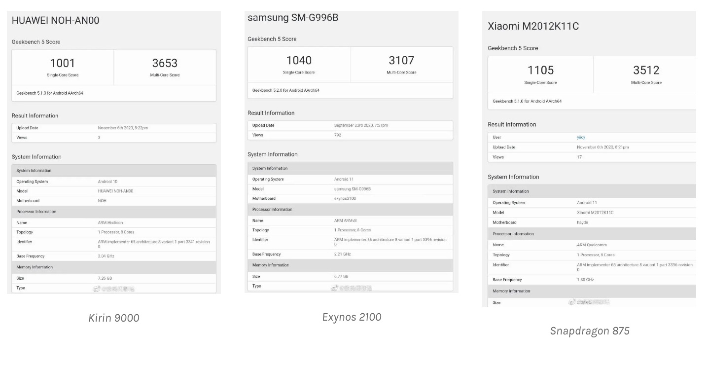Select Xiaomi multi-core score 3512
Image resolution: width=707 pixels, height=368 pixels.
point(646,70)
